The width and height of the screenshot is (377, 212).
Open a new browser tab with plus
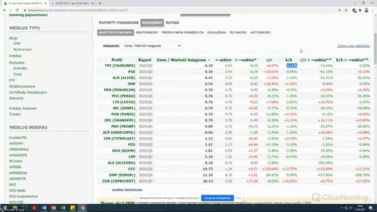click(100, 4)
